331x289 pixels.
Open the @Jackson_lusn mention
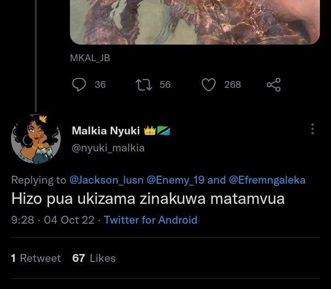click(x=106, y=180)
